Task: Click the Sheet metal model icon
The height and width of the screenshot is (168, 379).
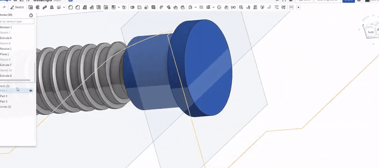Action: [x=241, y=7]
